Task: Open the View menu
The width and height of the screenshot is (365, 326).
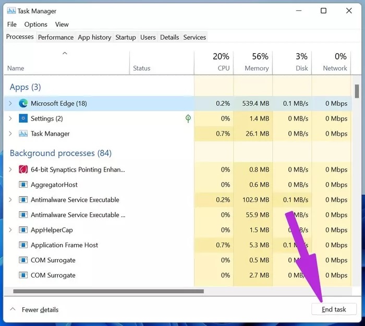Action: [62, 25]
